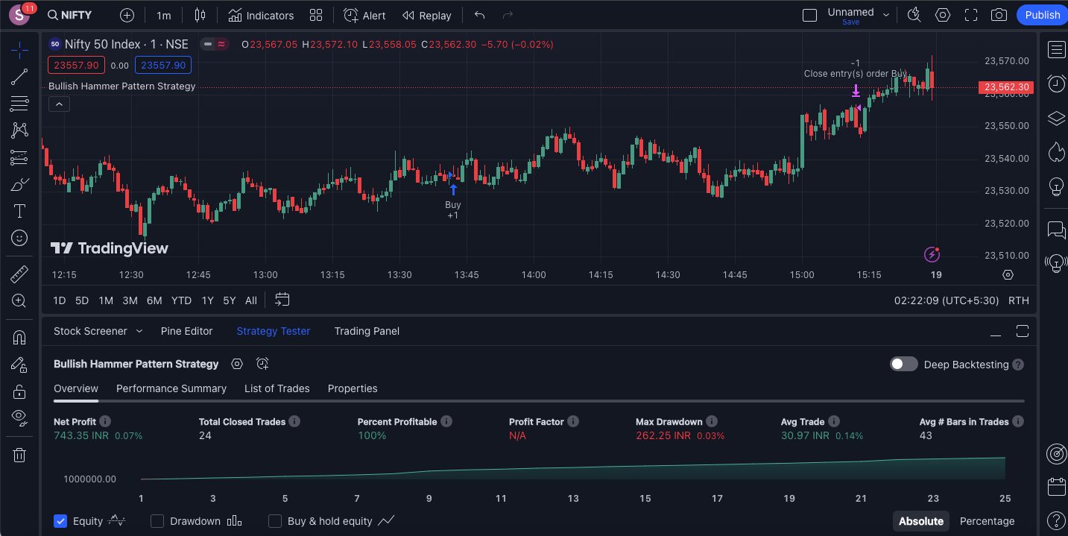The height and width of the screenshot is (536, 1068).
Task: Uncheck the Equity checkbox
Action: pyautogui.click(x=60, y=521)
